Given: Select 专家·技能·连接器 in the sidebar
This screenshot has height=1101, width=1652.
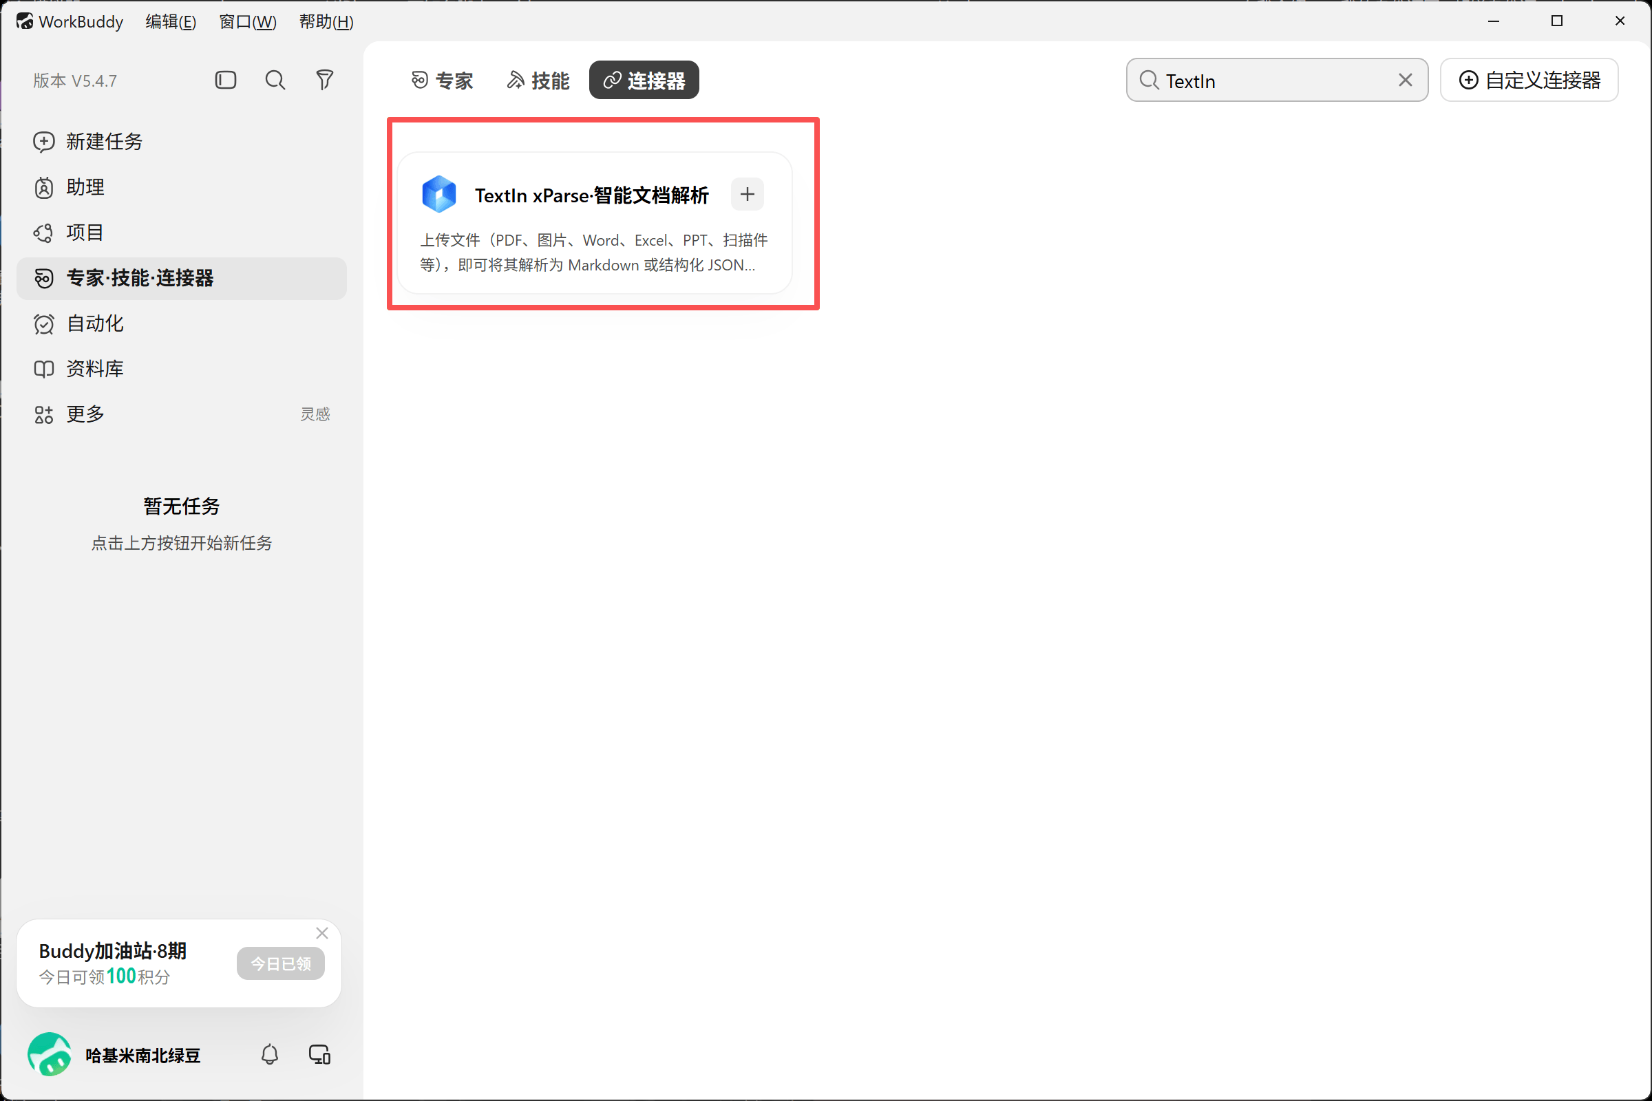Looking at the screenshot, I should tap(181, 278).
